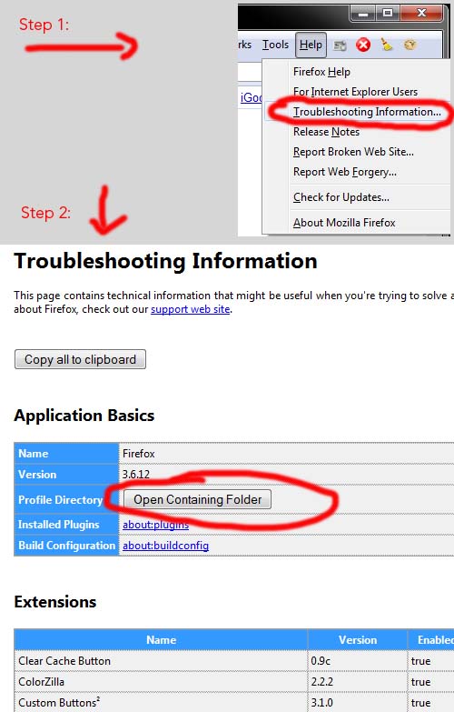Select Troubleshooting Information menu entry
Screen dimensions: 454x712
tap(367, 112)
